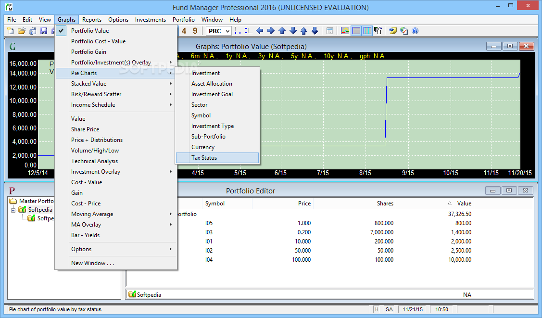Click the yellow price retrieval icon
This screenshot has width=542, height=318.
point(392,31)
